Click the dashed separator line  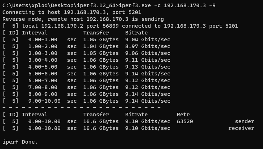82,107
